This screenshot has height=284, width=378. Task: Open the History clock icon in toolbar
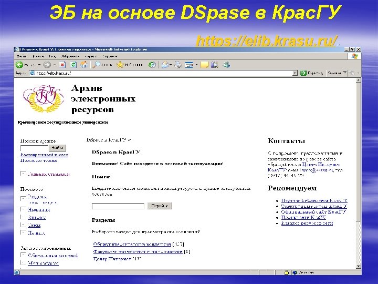(152, 65)
